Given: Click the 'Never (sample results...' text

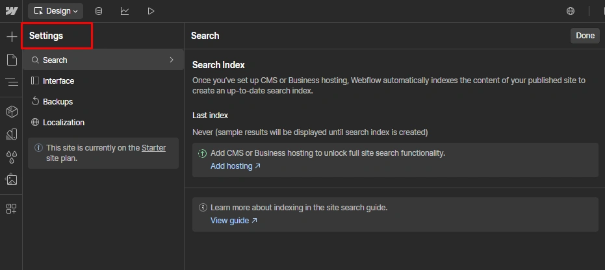Looking at the screenshot, I should pyautogui.click(x=310, y=132).
